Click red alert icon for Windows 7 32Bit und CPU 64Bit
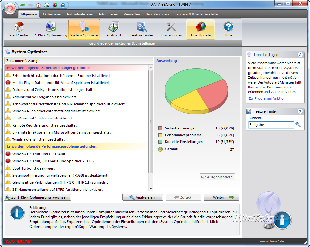The image size is (310, 247). click(x=8, y=154)
